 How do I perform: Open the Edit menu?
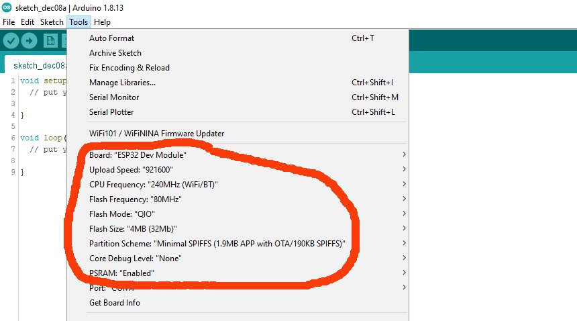(28, 22)
